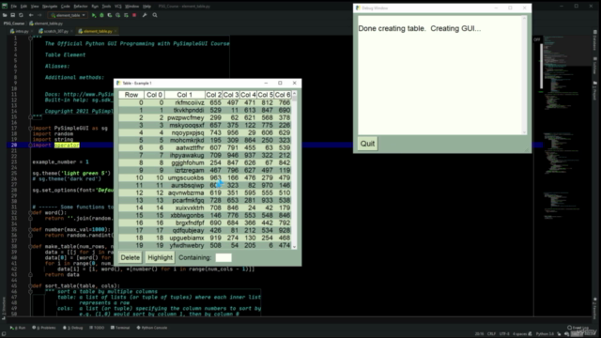This screenshot has height=338, width=601.
Task: Collapse def make_table fold marker
Action: (30, 246)
